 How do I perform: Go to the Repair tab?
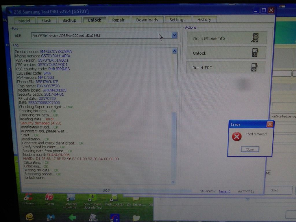pos(118,20)
